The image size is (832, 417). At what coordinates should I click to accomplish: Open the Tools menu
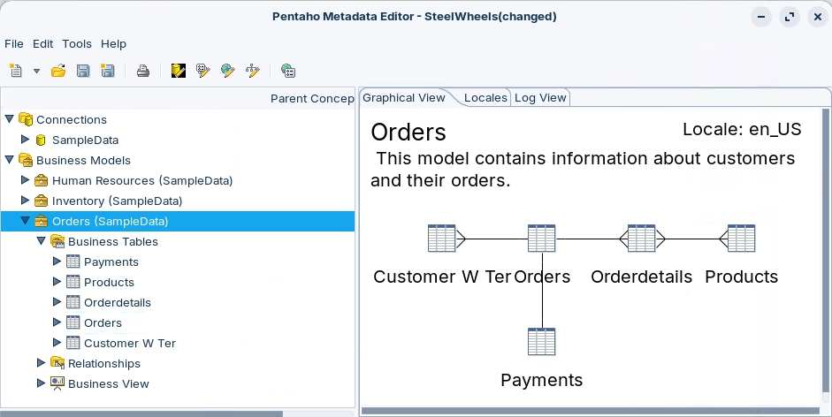pos(77,43)
